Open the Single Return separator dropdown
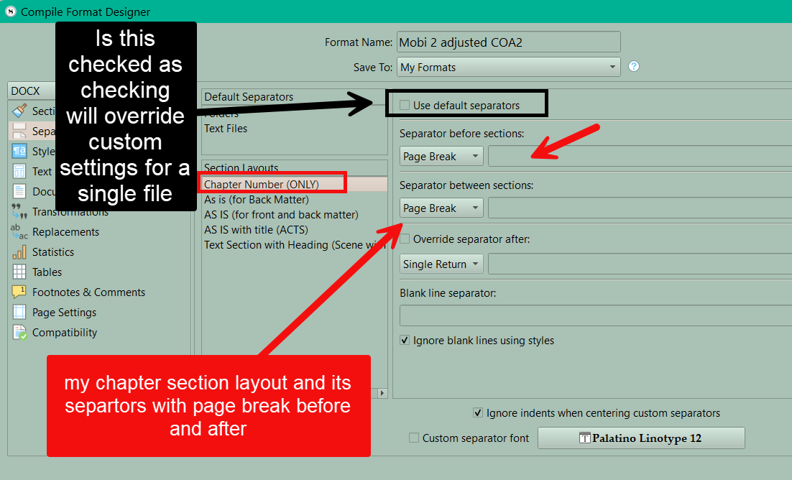The width and height of the screenshot is (792, 480). pyautogui.click(x=441, y=264)
